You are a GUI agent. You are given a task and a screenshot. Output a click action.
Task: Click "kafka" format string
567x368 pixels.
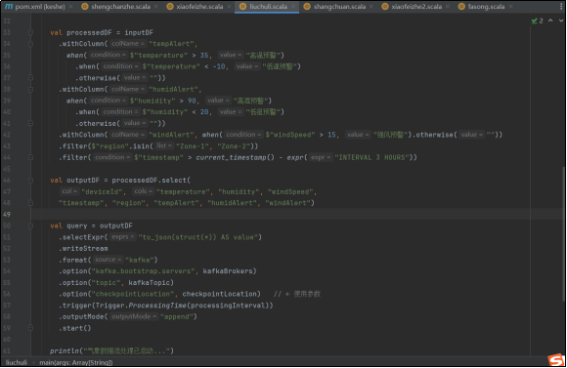140,260
